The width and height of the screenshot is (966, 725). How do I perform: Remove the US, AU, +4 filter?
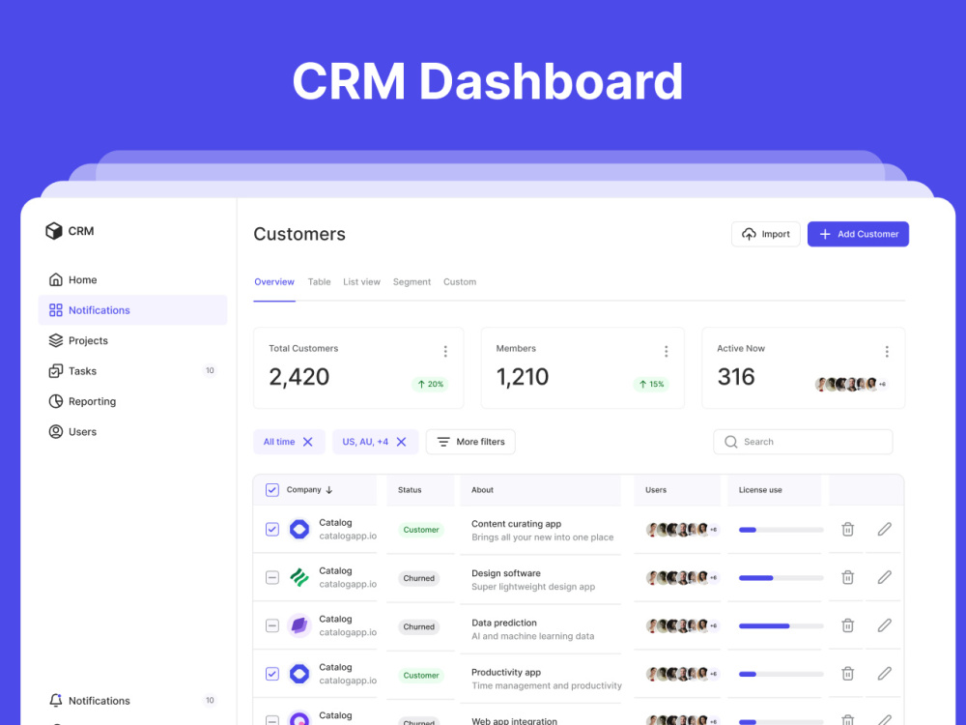[x=402, y=442]
